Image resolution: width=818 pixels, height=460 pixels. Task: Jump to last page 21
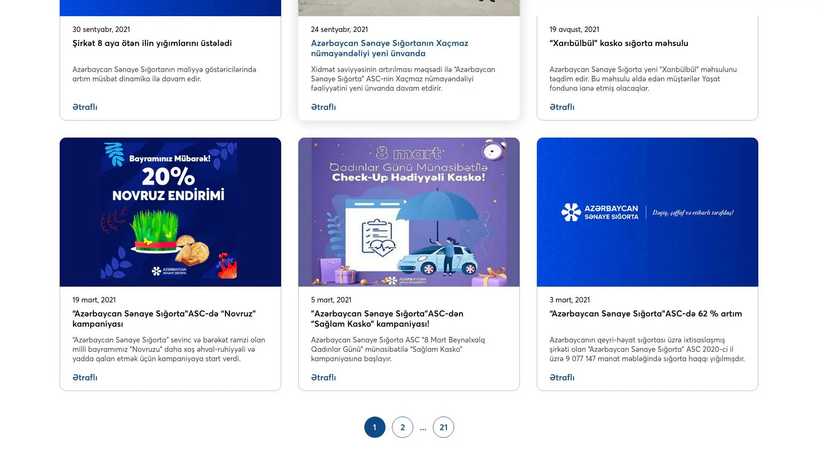444,427
